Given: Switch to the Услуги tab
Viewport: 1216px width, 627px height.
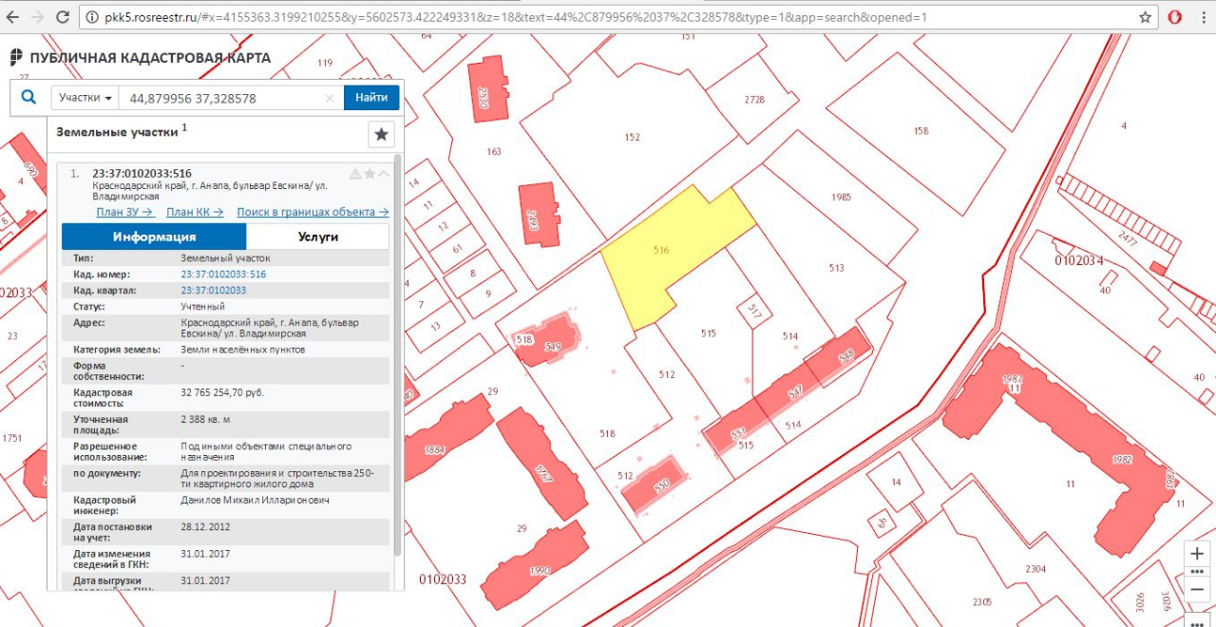Looking at the screenshot, I should [317, 237].
